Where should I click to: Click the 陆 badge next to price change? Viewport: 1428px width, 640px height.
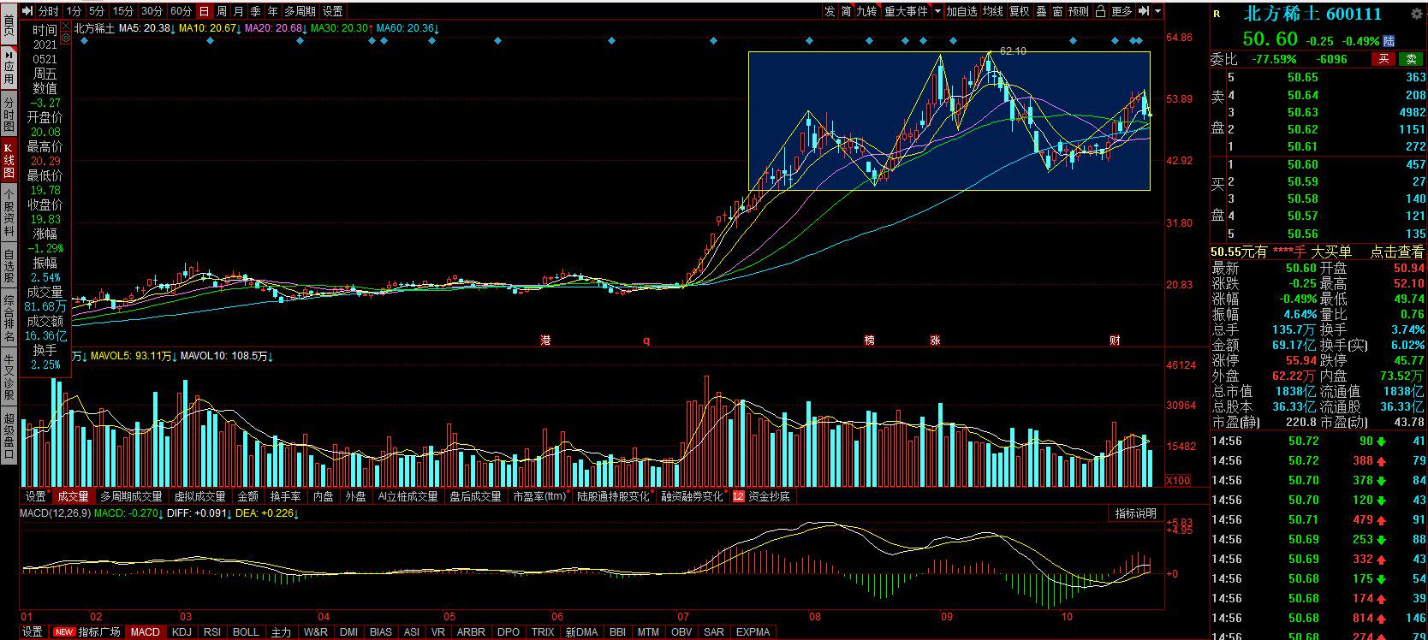(x=1389, y=41)
